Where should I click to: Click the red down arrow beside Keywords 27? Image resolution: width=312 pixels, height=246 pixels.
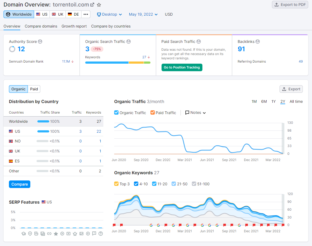point(149,57)
